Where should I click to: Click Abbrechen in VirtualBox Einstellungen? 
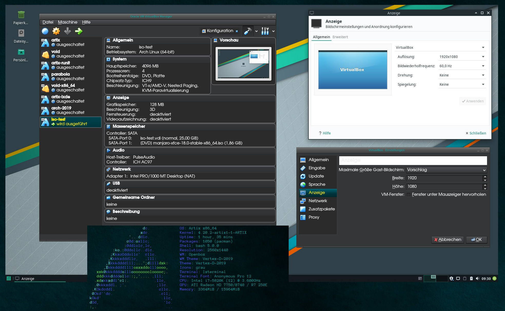448,240
